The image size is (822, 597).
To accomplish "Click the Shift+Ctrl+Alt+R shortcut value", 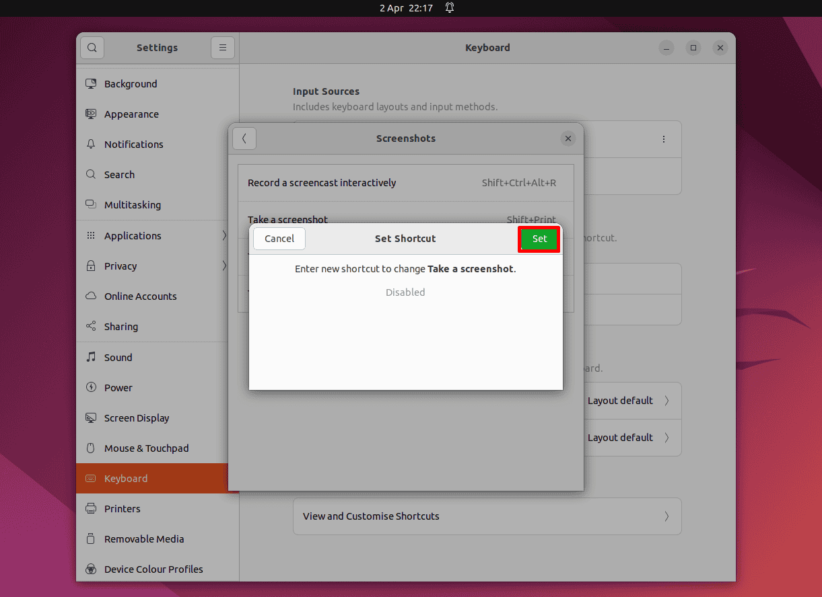I will tap(519, 183).
